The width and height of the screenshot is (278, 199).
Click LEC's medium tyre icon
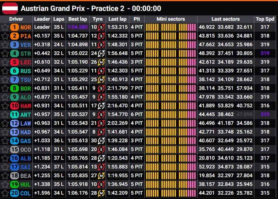tap(101, 62)
